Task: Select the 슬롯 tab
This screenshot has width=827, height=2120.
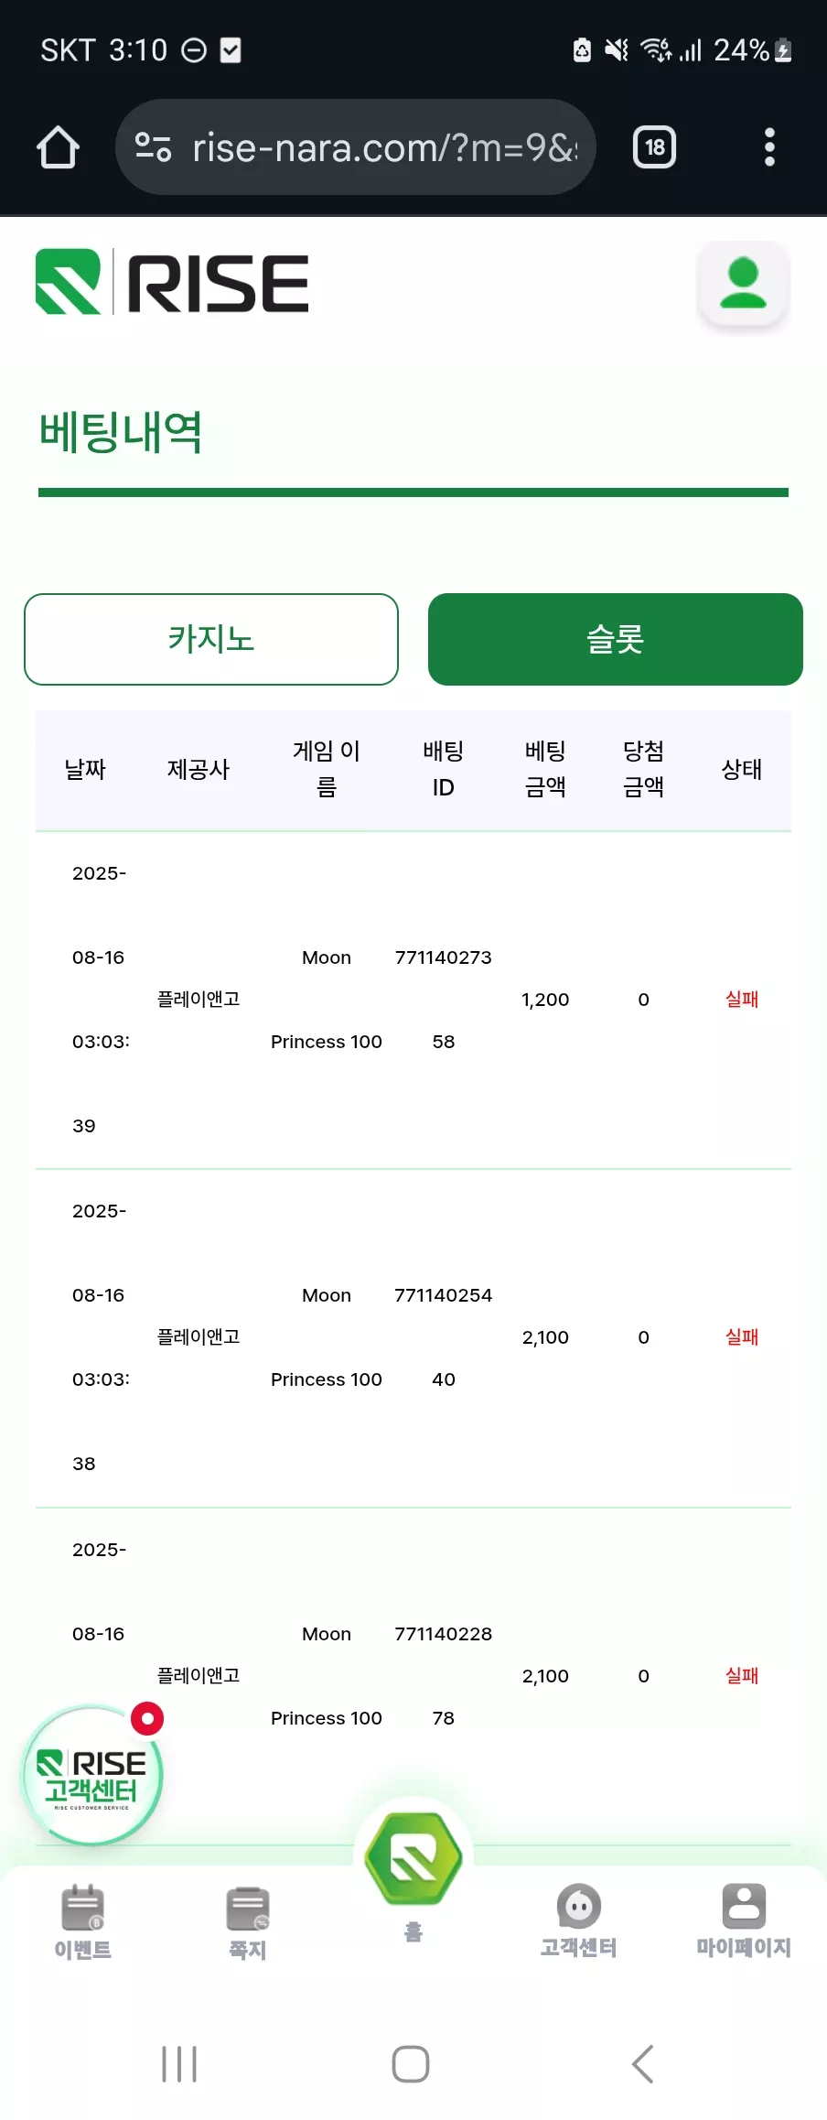Action: [x=616, y=639]
